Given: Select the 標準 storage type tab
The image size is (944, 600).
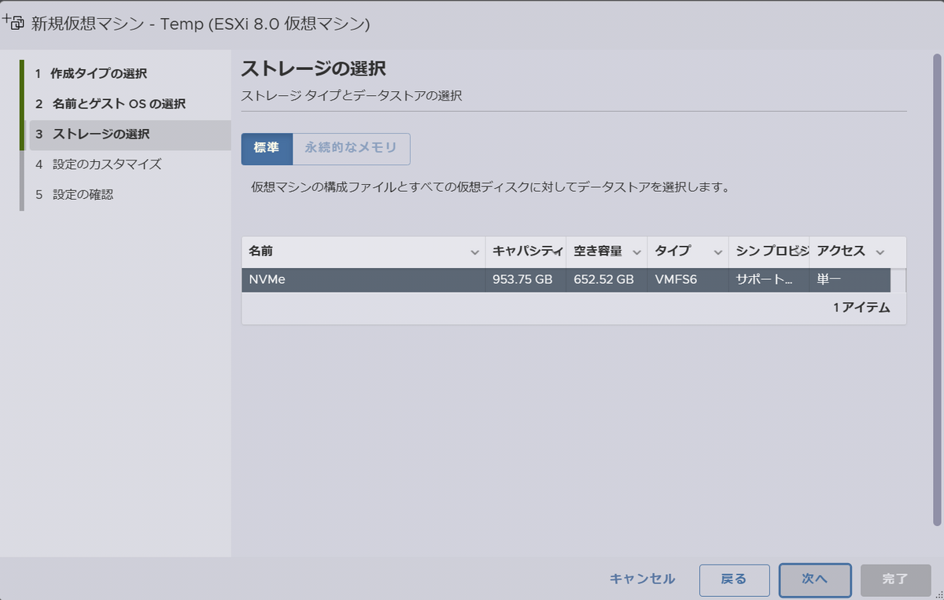Looking at the screenshot, I should [x=267, y=149].
